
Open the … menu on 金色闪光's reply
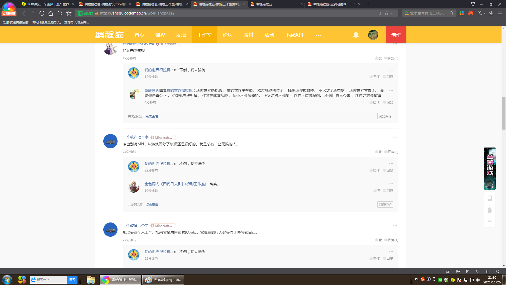point(391,184)
